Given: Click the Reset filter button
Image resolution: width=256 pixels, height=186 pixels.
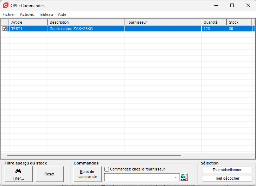Looking at the screenshot, I should (49, 174).
